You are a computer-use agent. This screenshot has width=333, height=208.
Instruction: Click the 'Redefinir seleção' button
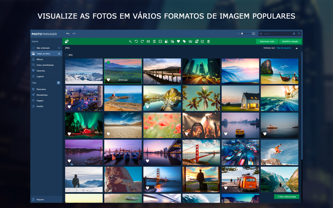(x=290, y=42)
